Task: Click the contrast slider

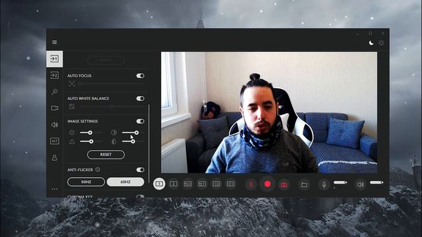Action: pyautogui.click(x=133, y=133)
